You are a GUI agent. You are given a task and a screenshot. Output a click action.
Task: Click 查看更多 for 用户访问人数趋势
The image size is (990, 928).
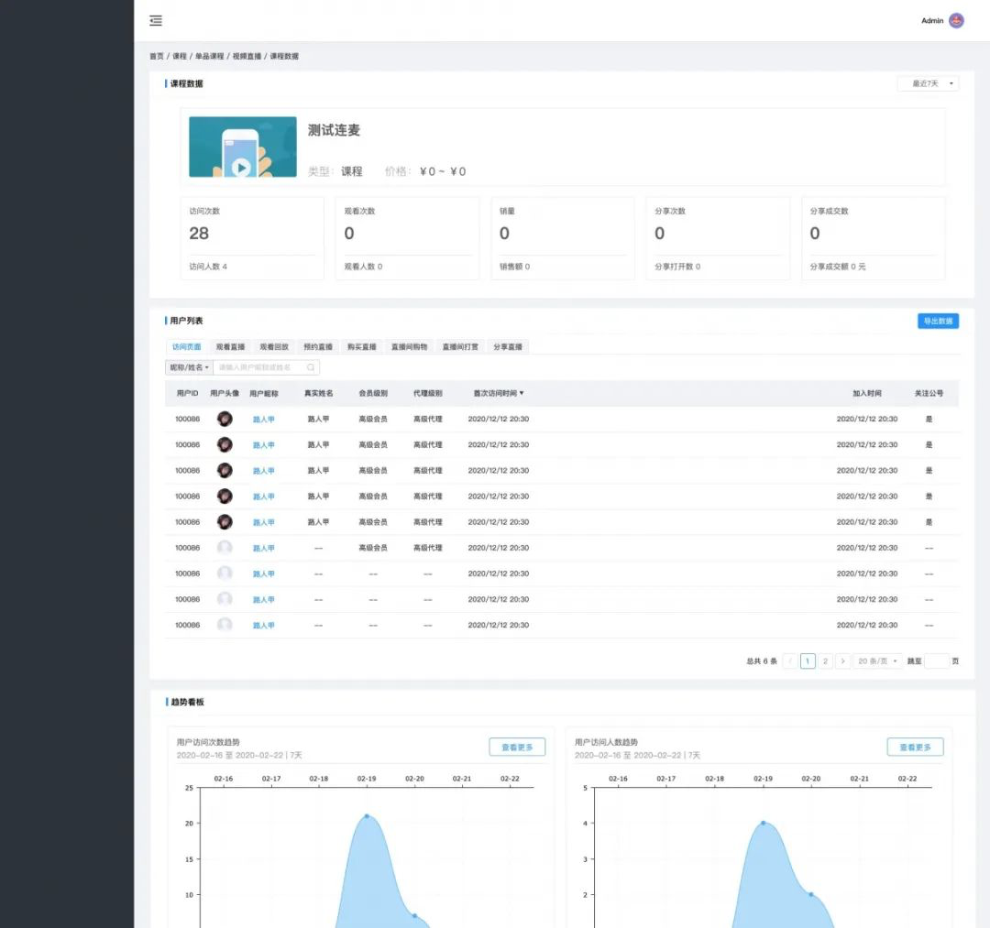coord(916,747)
